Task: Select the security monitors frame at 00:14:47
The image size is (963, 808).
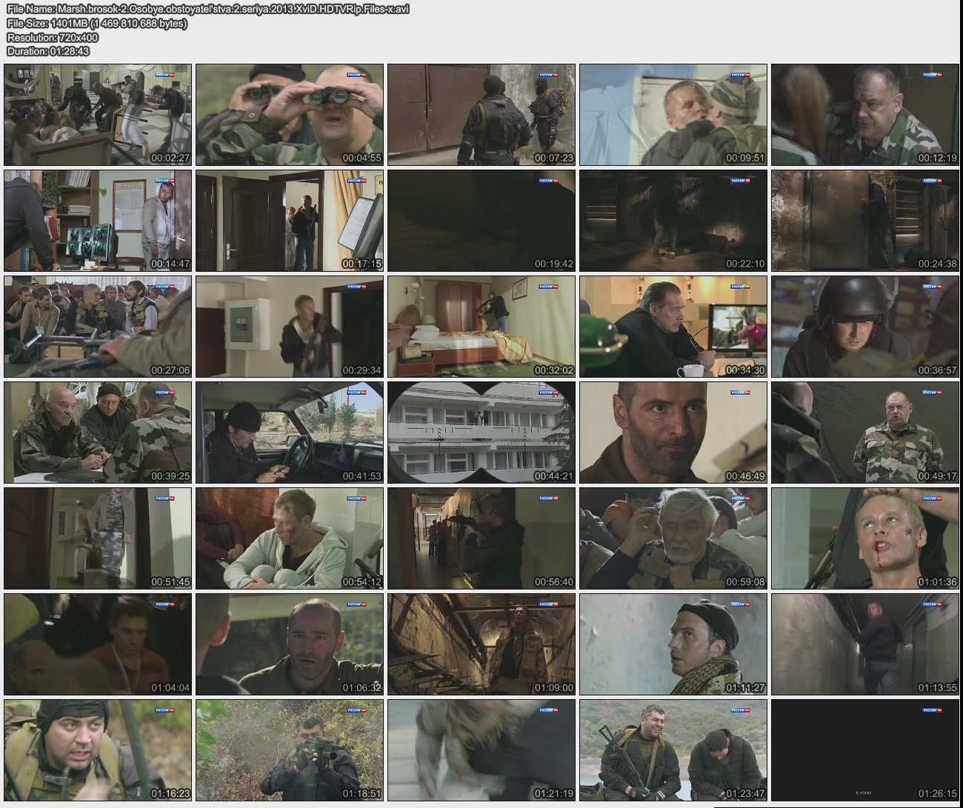Action: tap(98, 221)
